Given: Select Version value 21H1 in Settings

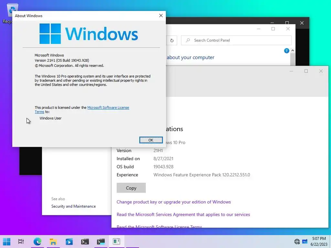Looking at the screenshot, I should click(158, 150).
